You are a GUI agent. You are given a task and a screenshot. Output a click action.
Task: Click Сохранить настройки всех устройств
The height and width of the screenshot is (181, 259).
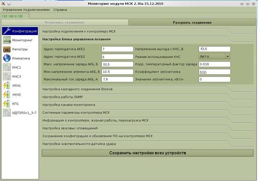click(x=148, y=153)
